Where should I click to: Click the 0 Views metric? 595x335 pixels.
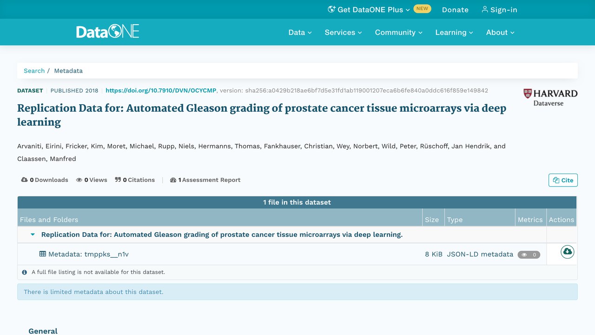(92, 180)
